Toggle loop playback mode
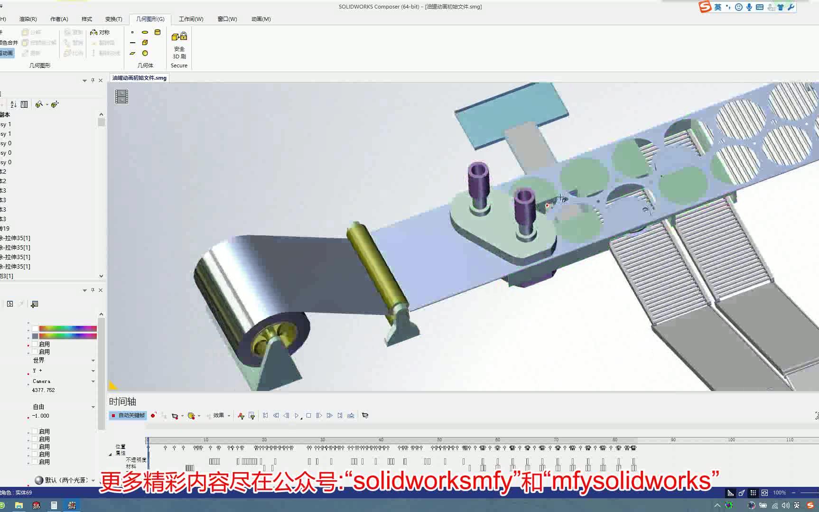 (351, 415)
